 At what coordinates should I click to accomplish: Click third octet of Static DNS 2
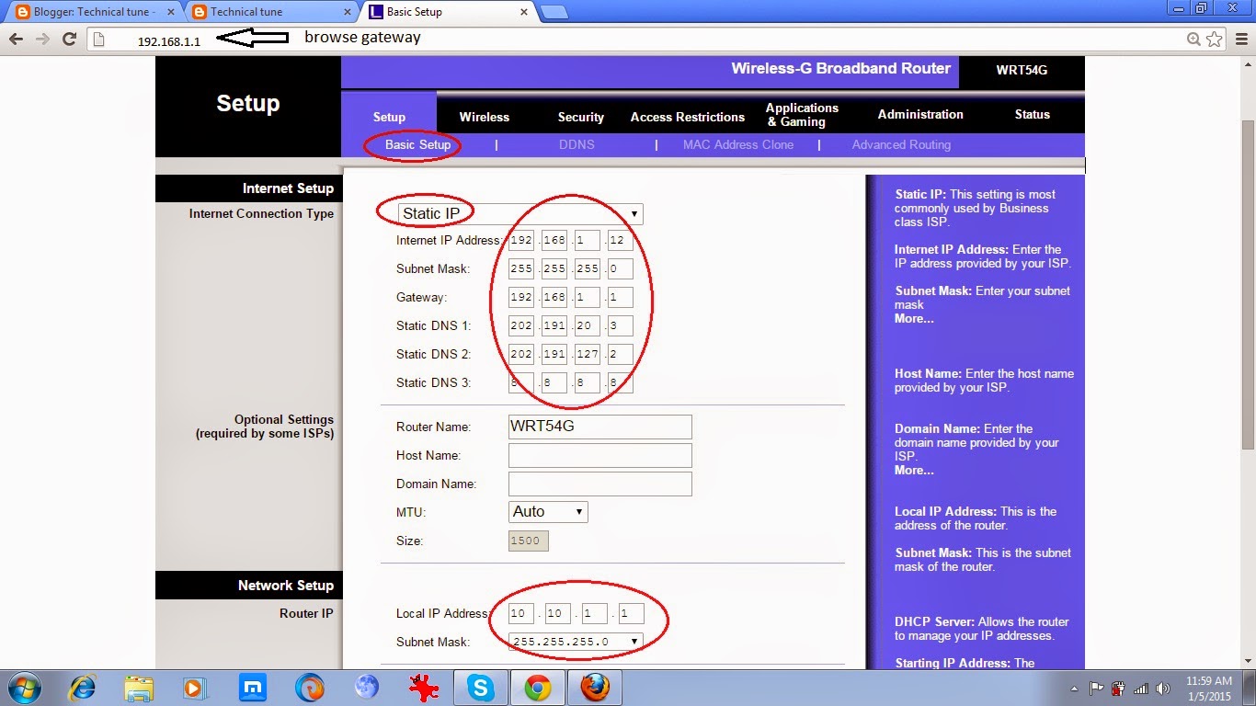pos(588,354)
